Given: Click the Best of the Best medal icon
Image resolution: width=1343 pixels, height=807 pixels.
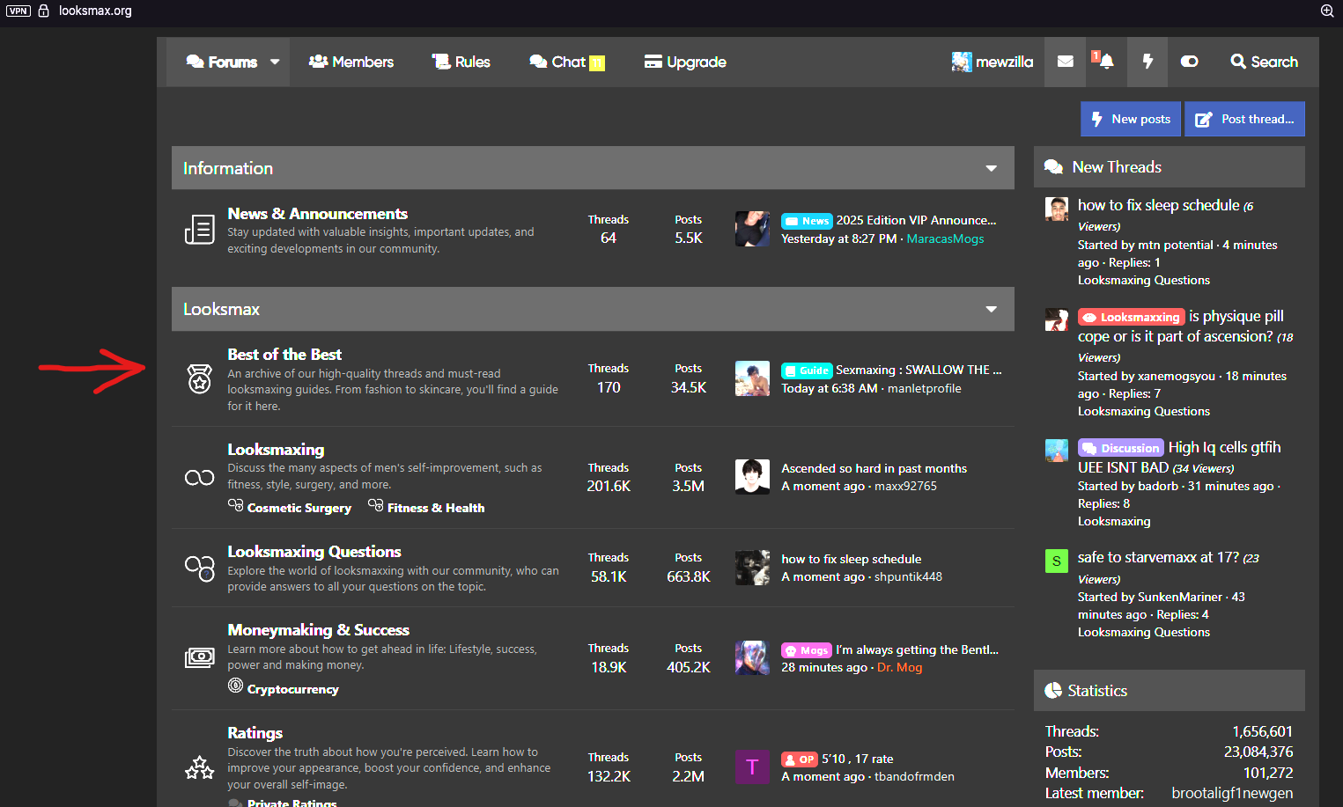Looking at the screenshot, I should click(x=200, y=379).
